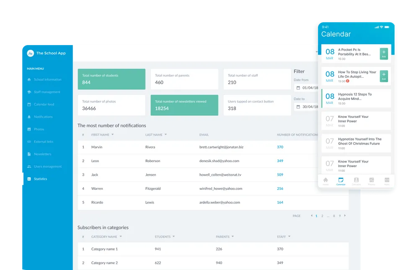
Task: Expand the Category Name sort arrow
Action: 121,237
